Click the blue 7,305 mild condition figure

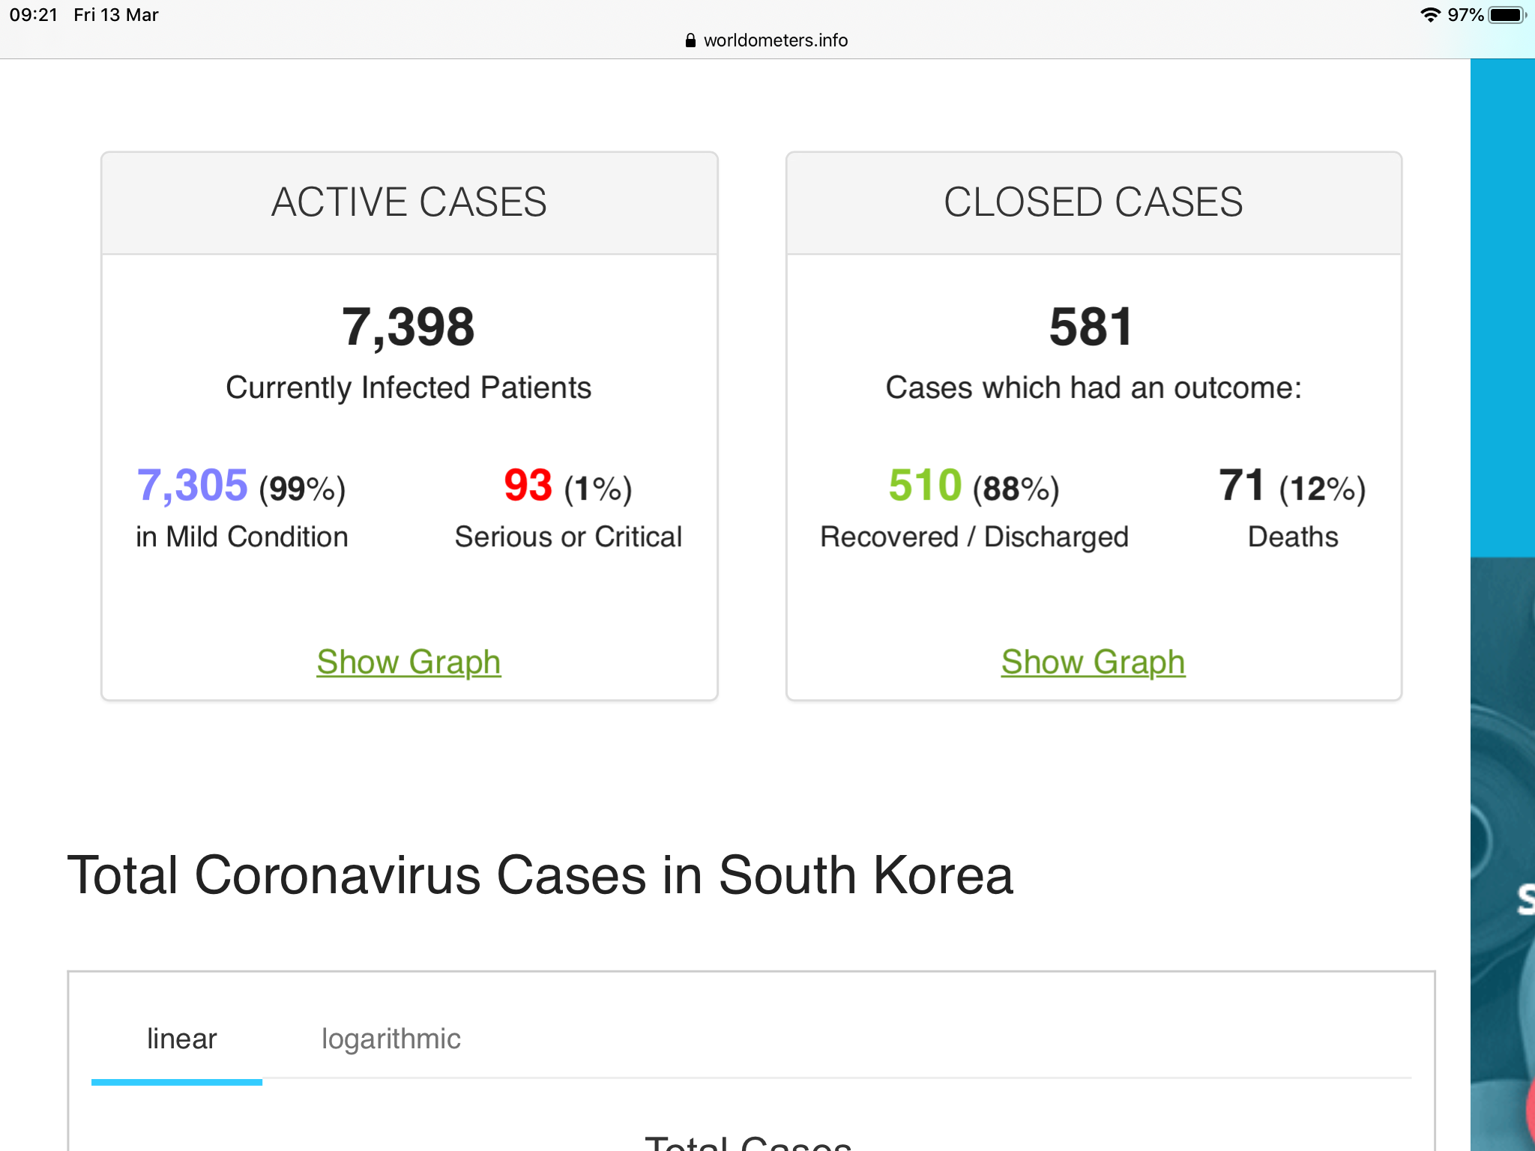[192, 485]
